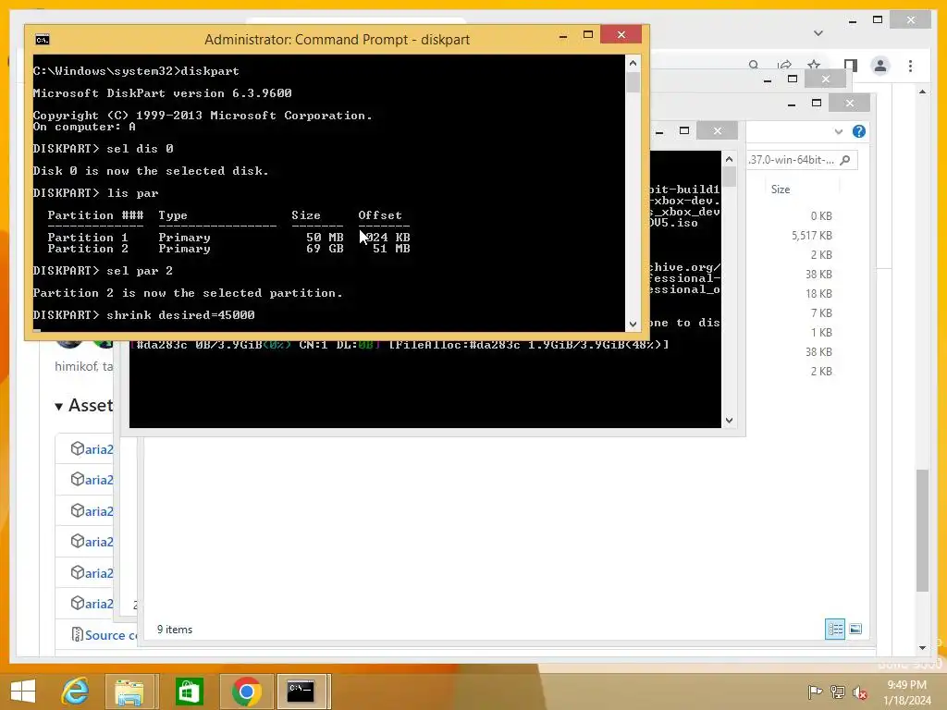Screen dimensions: 947x710
Task: Click the muted volume tray icon
Action: coord(860,692)
